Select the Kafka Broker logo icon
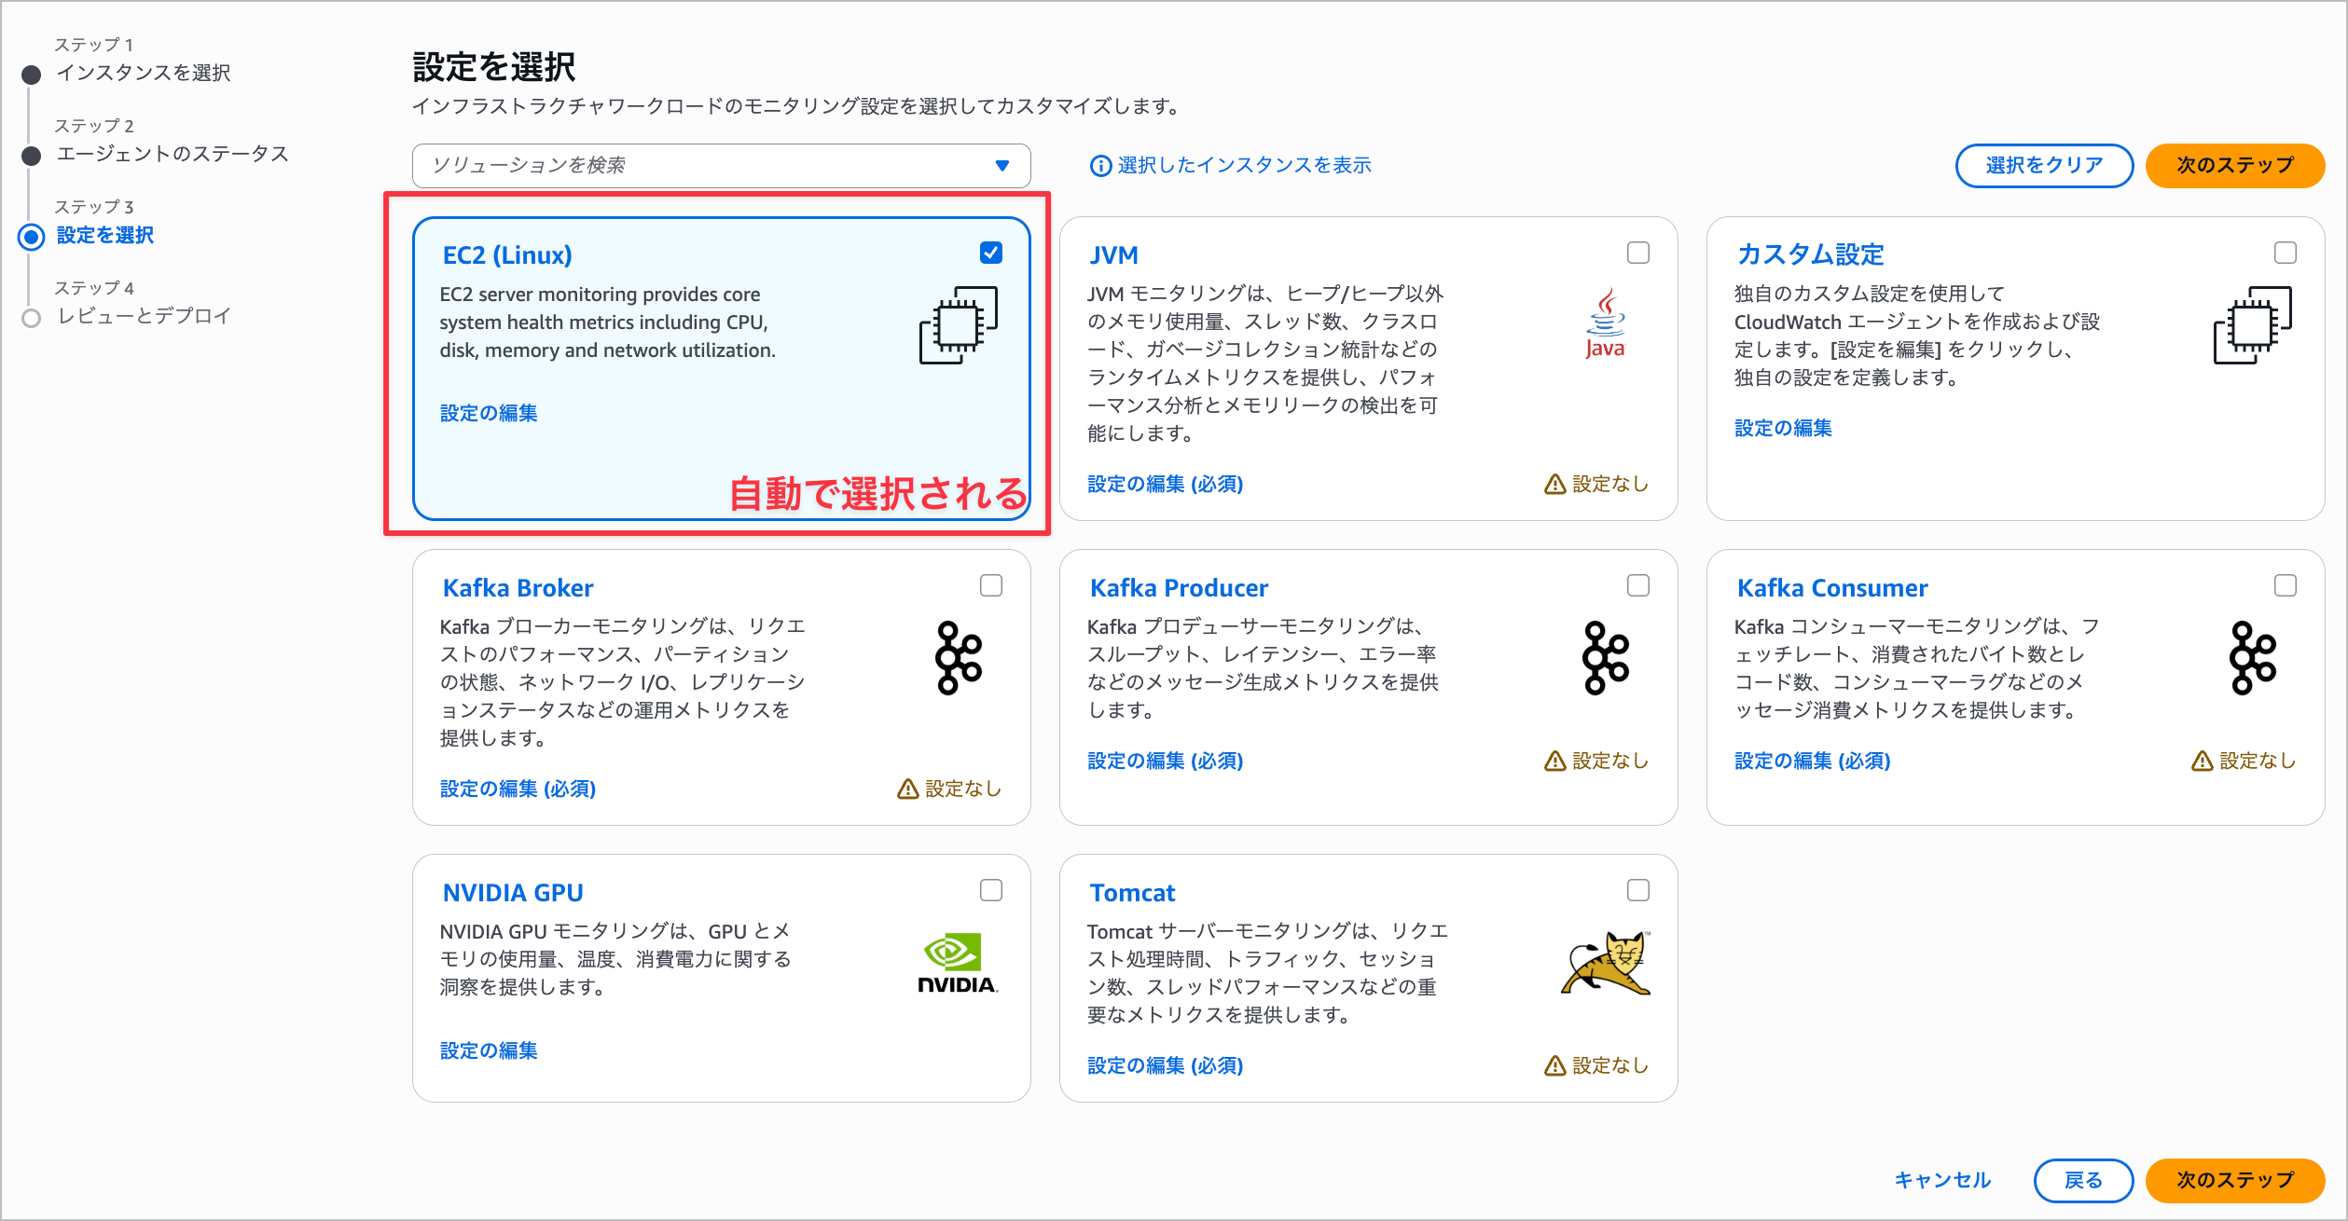This screenshot has width=2348, height=1221. click(x=957, y=657)
